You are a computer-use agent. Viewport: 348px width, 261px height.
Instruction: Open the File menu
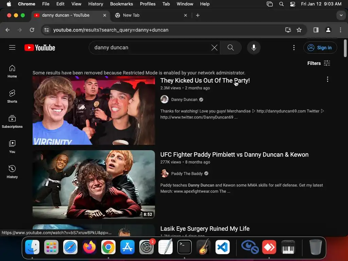46,4
